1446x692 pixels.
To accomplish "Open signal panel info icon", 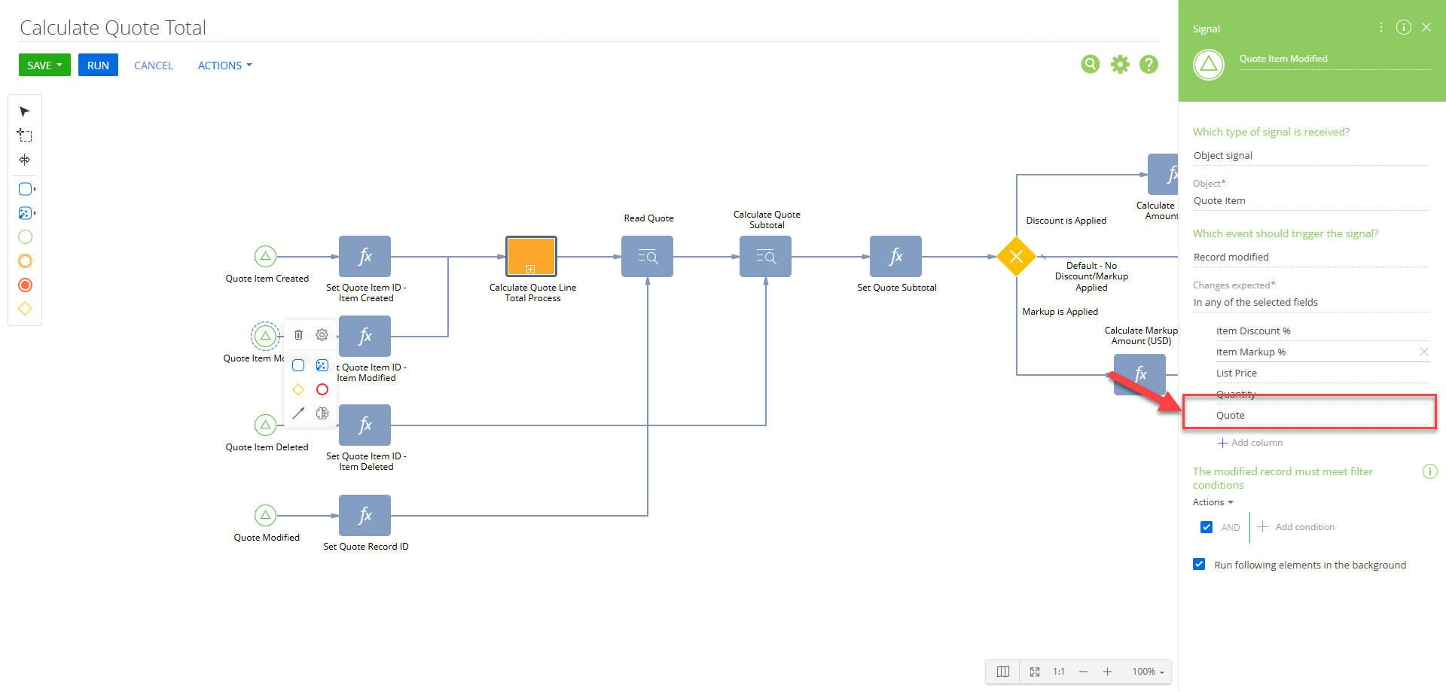I will coord(1403,27).
